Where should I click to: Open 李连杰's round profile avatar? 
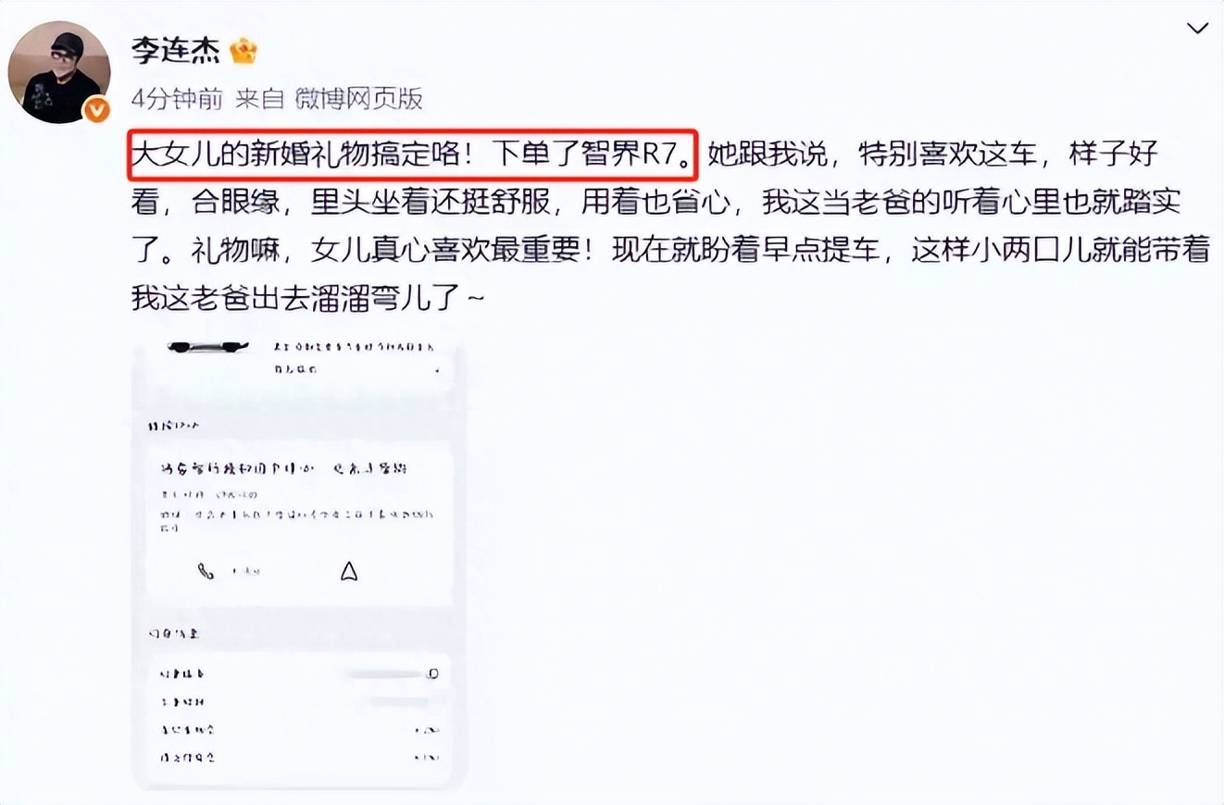point(58,72)
